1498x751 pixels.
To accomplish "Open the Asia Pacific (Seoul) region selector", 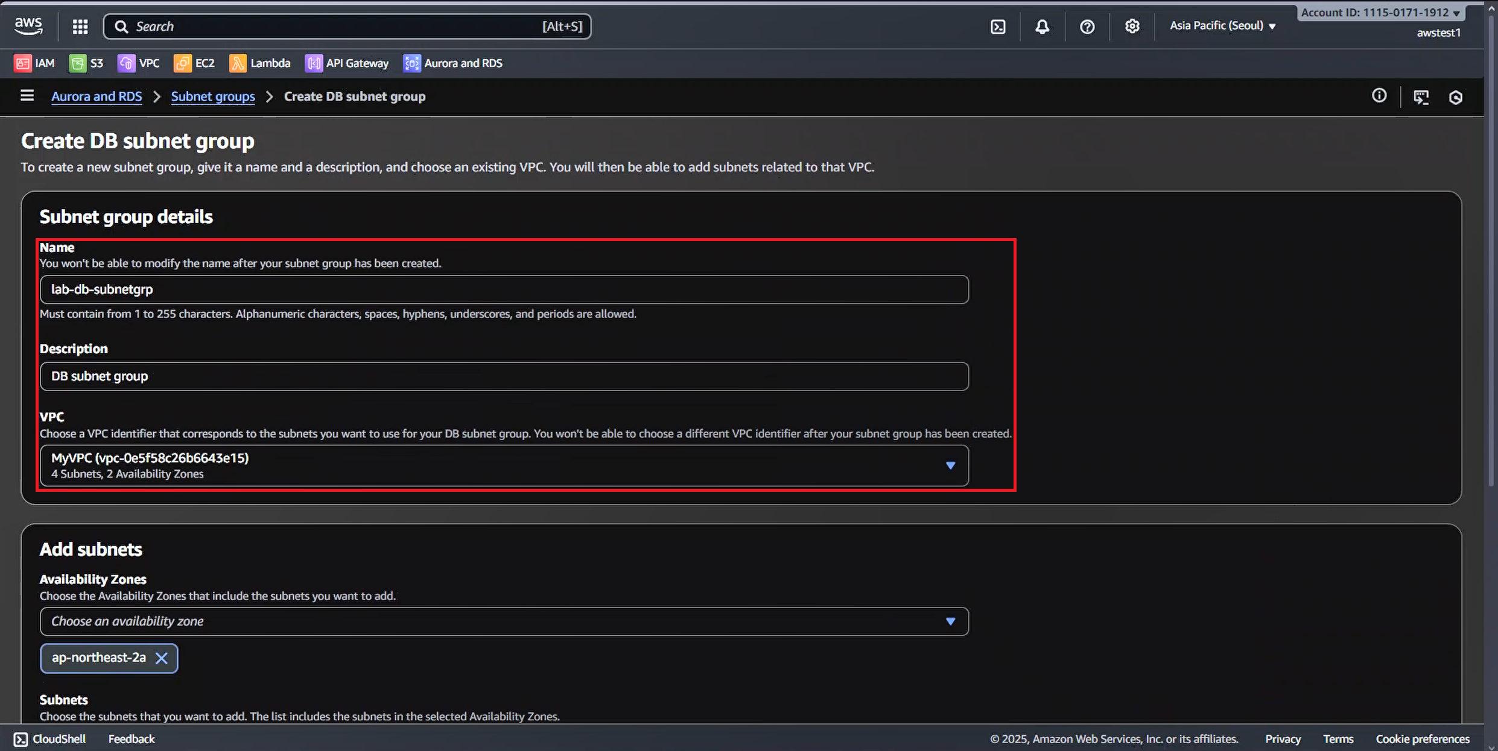I will point(1222,26).
